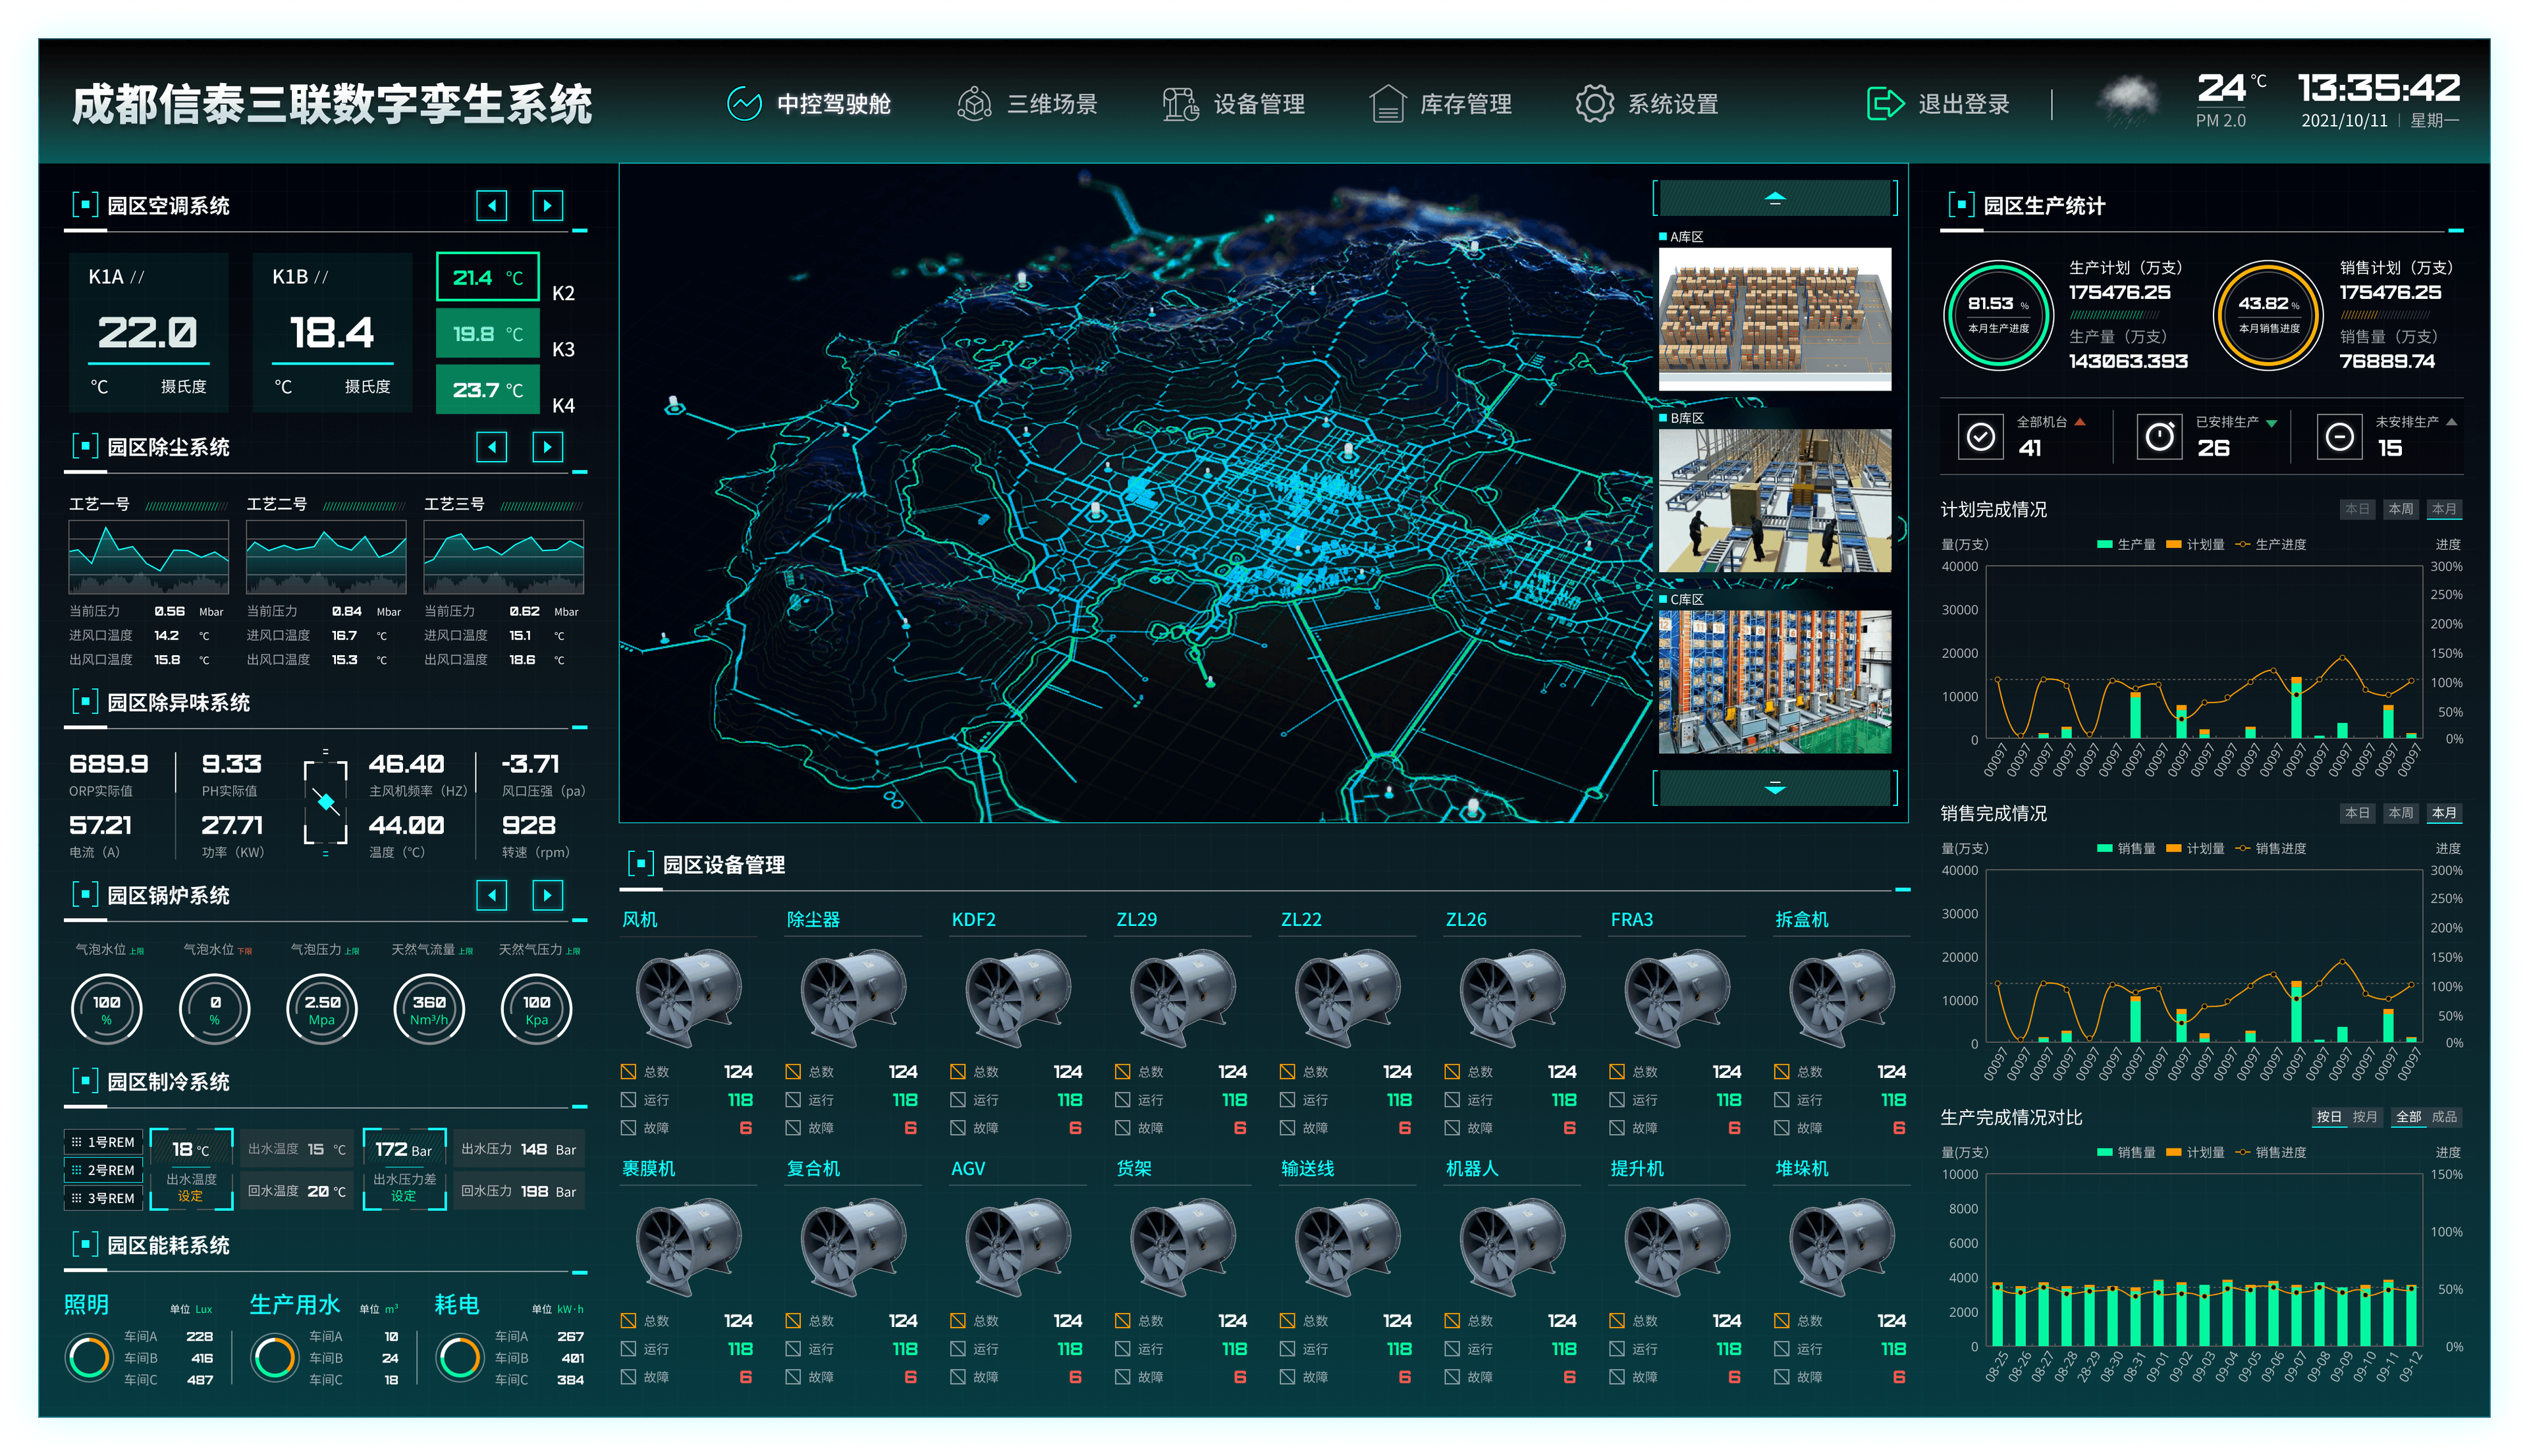Click the weather cloud icon

coord(2128,100)
